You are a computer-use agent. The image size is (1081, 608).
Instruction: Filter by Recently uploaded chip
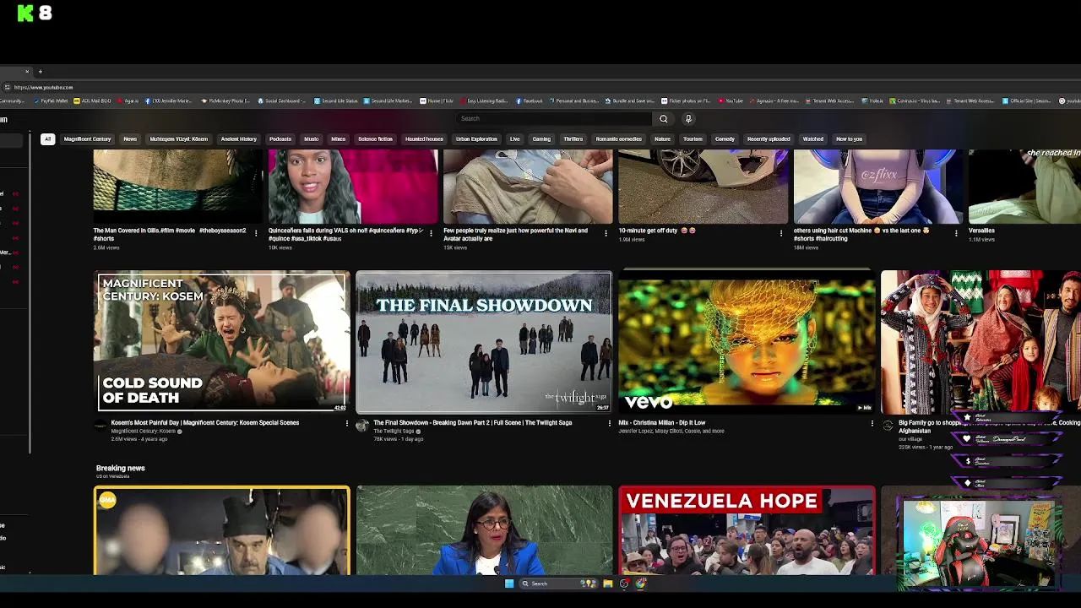tap(769, 139)
